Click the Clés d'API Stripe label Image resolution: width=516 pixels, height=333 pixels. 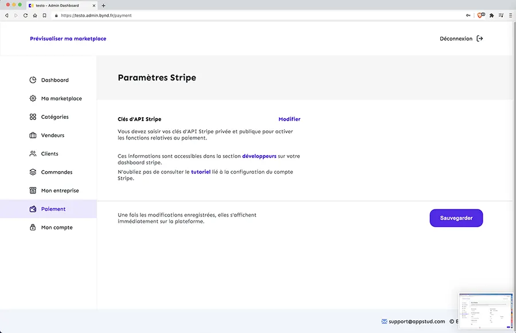pos(139,119)
